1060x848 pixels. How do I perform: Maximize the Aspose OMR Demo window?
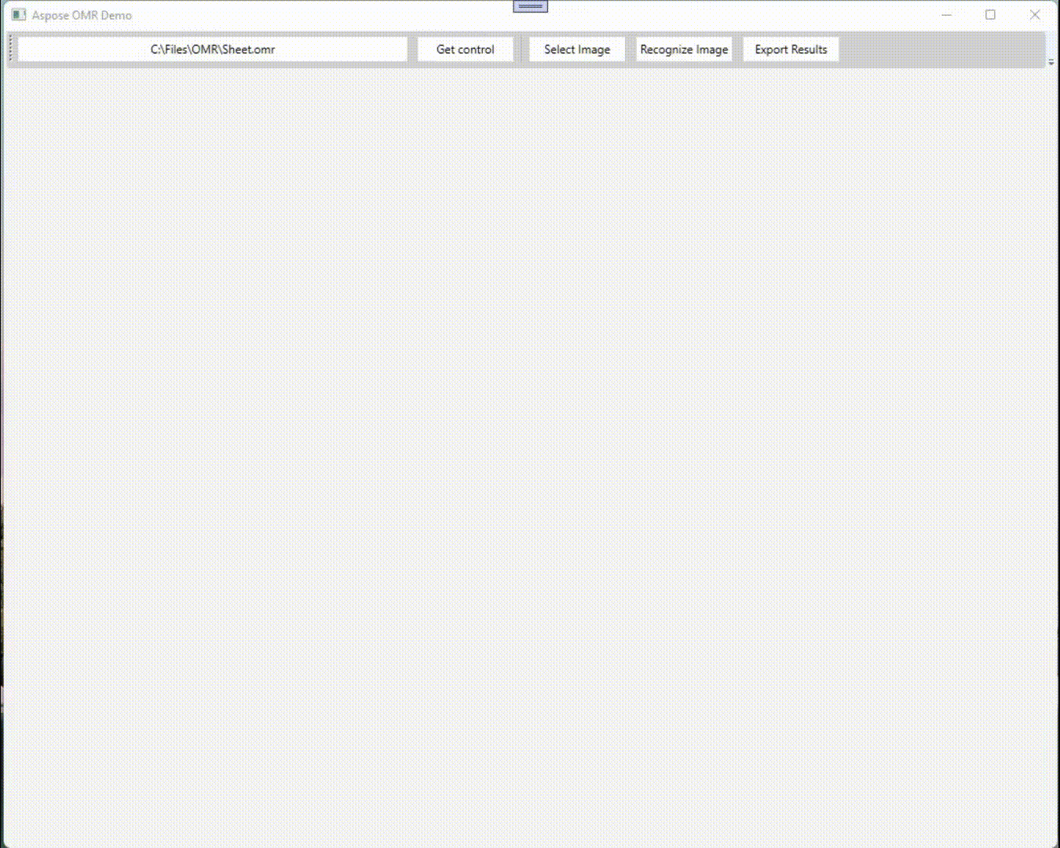point(991,15)
